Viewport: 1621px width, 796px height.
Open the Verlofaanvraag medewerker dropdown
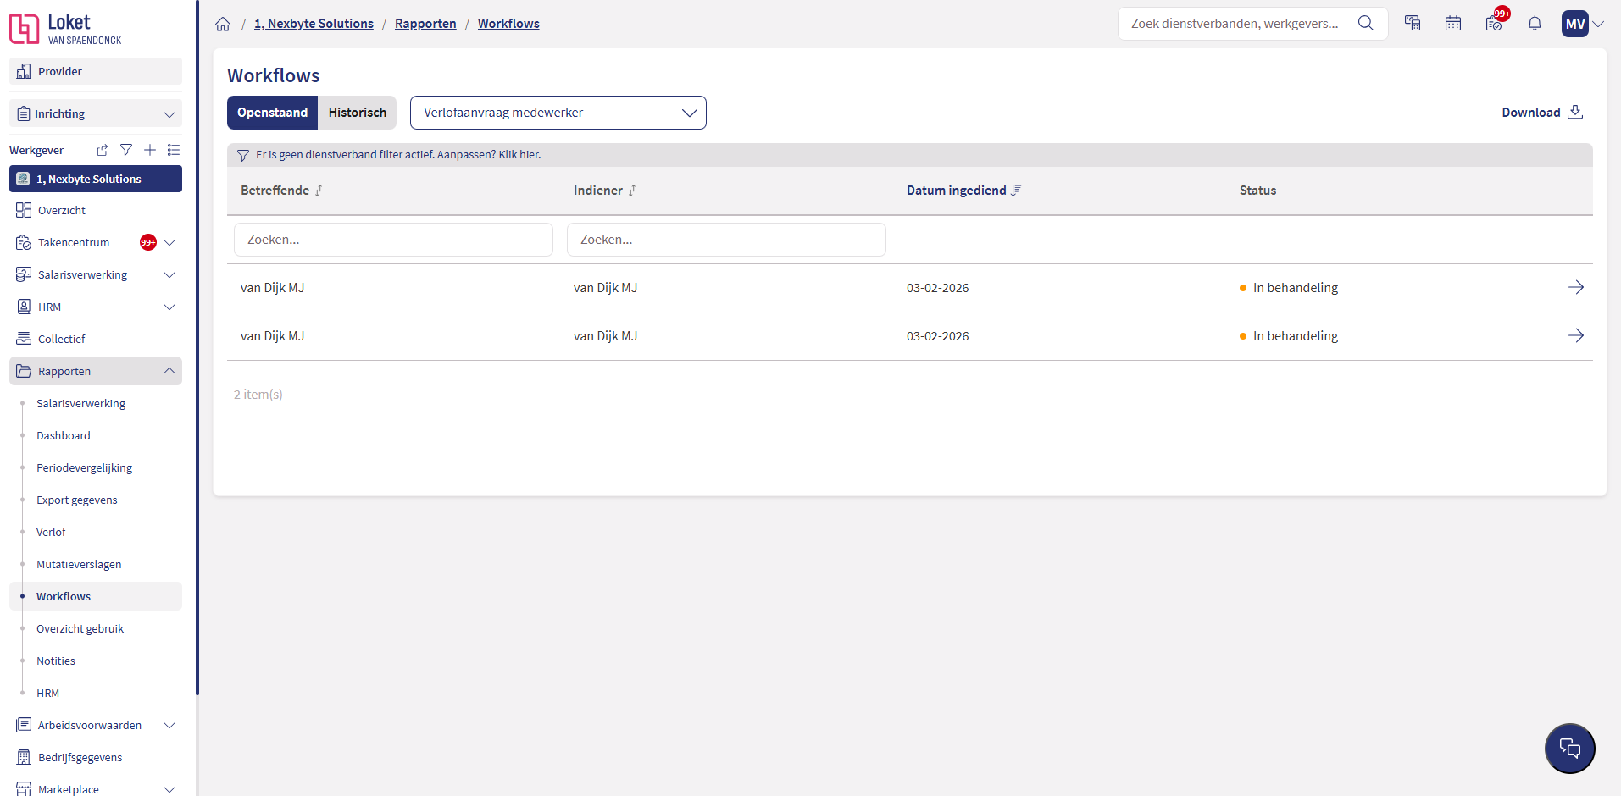558,113
